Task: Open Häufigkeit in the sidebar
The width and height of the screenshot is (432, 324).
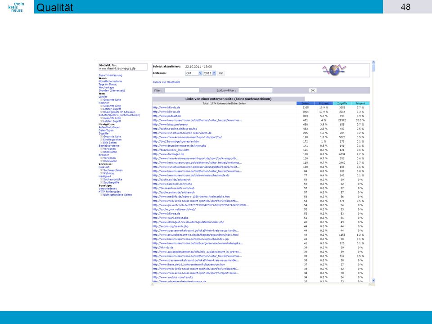Action: (105, 176)
